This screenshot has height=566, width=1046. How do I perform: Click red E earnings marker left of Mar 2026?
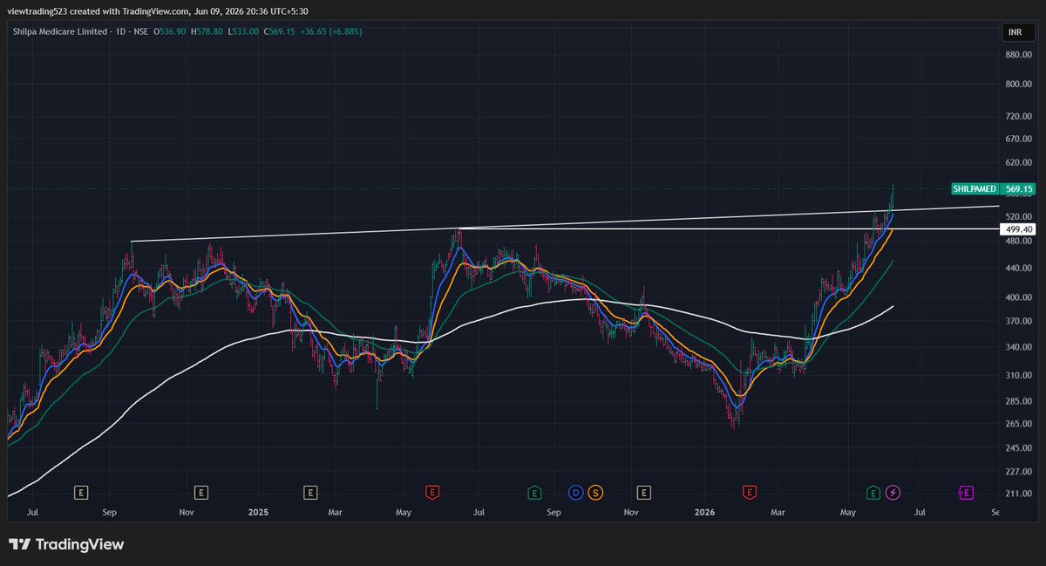click(748, 493)
